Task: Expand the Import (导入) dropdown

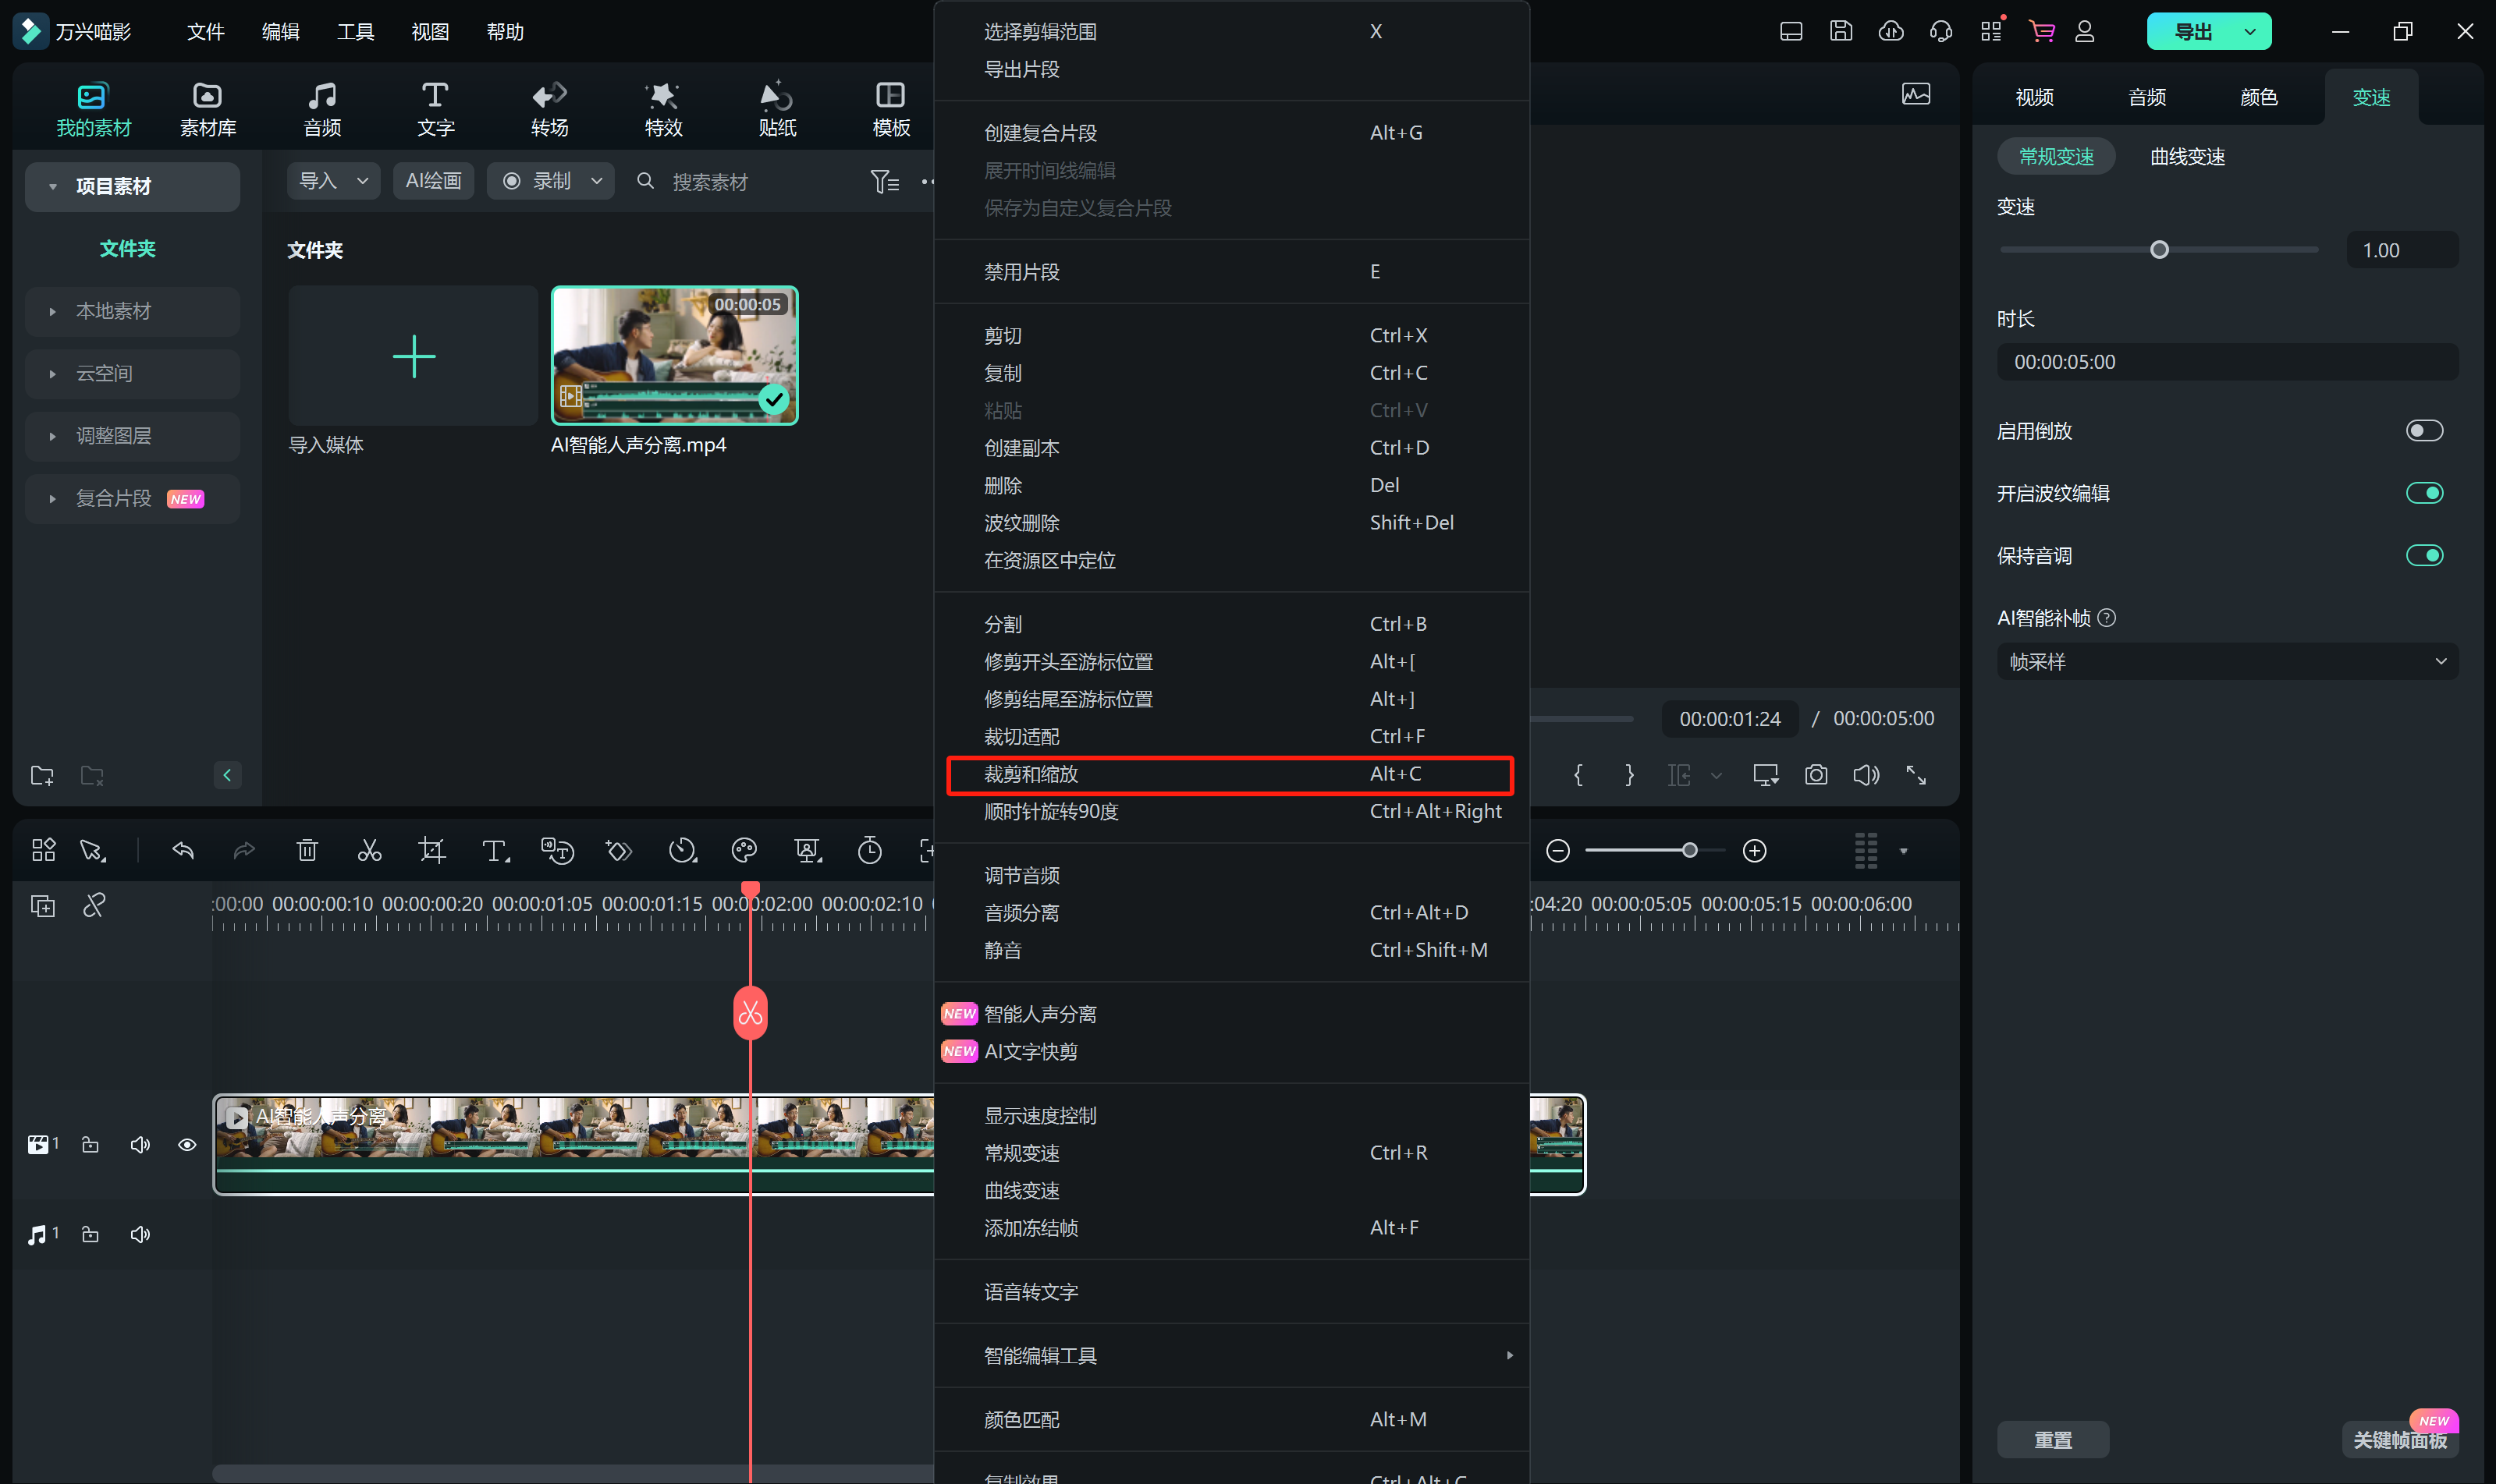Action: point(333,181)
